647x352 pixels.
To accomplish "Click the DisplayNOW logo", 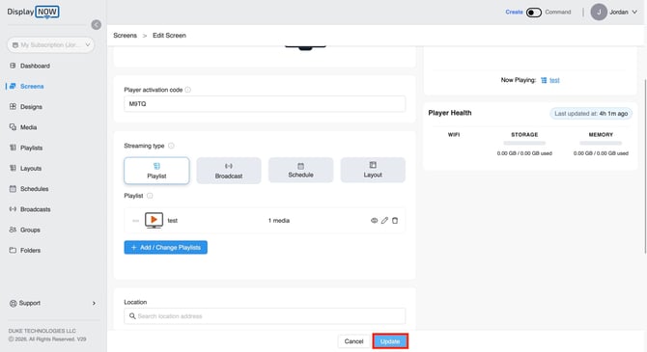I will pyautogui.click(x=33, y=12).
